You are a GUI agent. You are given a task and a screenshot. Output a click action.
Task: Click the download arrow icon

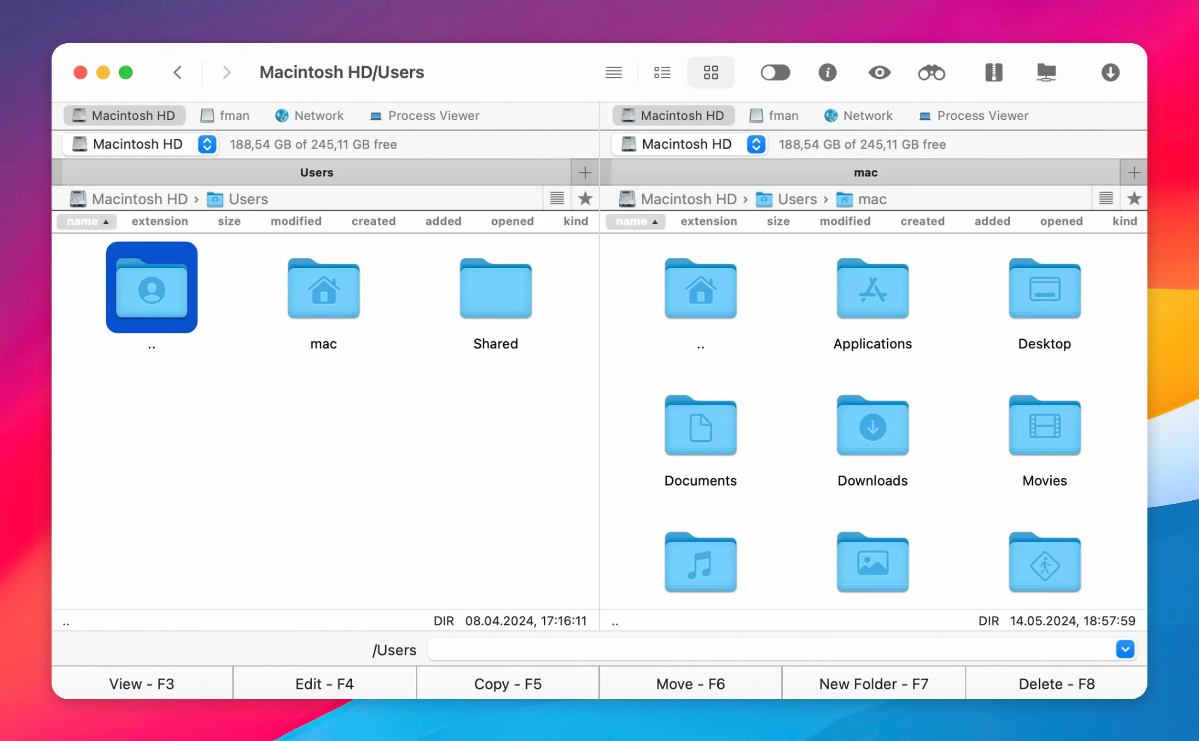click(1110, 73)
